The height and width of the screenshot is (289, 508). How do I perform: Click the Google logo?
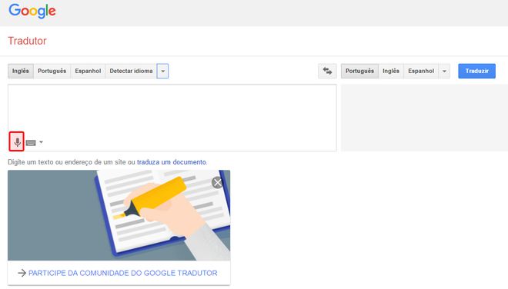tap(32, 11)
